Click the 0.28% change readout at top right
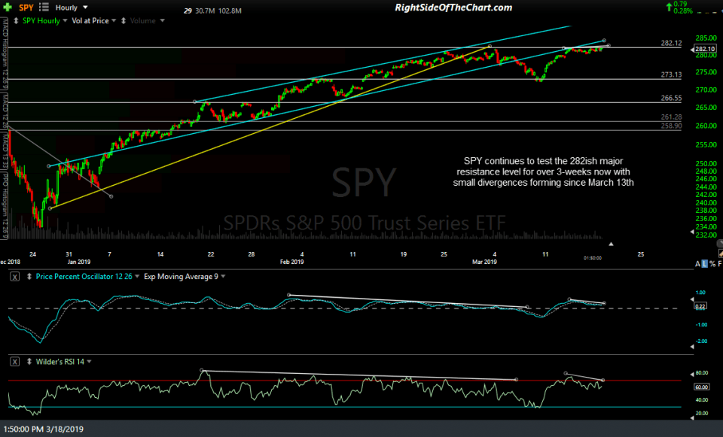The width and height of the screenshot is (723, 437). click(x=683, y=11)
